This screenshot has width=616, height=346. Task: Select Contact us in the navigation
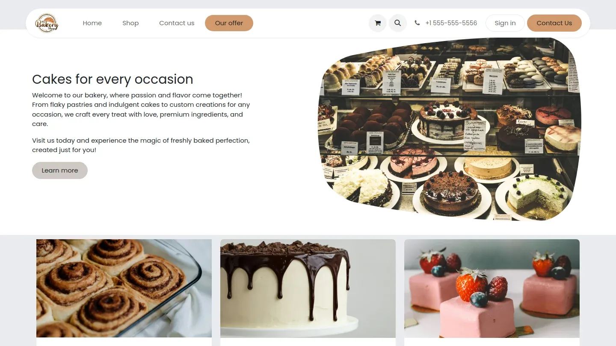pyautogui.click(x=177, y=23)
